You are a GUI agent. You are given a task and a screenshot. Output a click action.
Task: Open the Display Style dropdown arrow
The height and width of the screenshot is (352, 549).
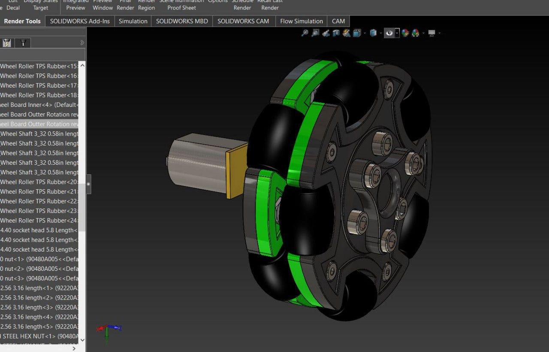[x=380, y=33]
